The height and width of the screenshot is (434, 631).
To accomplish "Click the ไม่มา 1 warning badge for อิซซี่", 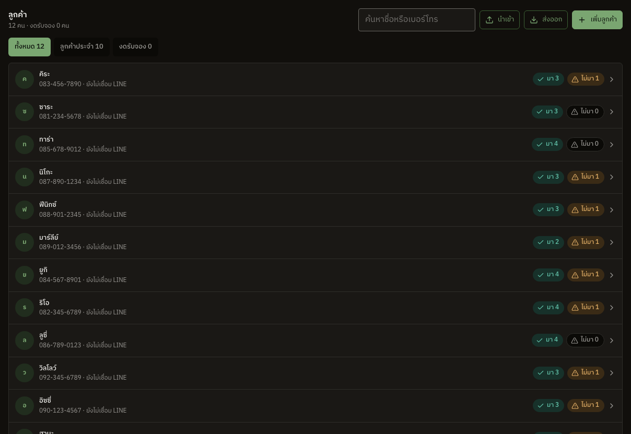I will (586, 406).
